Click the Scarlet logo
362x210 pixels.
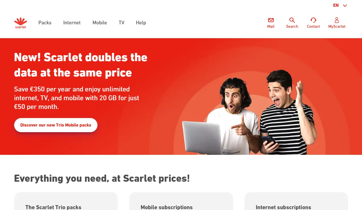coord(21,23)
